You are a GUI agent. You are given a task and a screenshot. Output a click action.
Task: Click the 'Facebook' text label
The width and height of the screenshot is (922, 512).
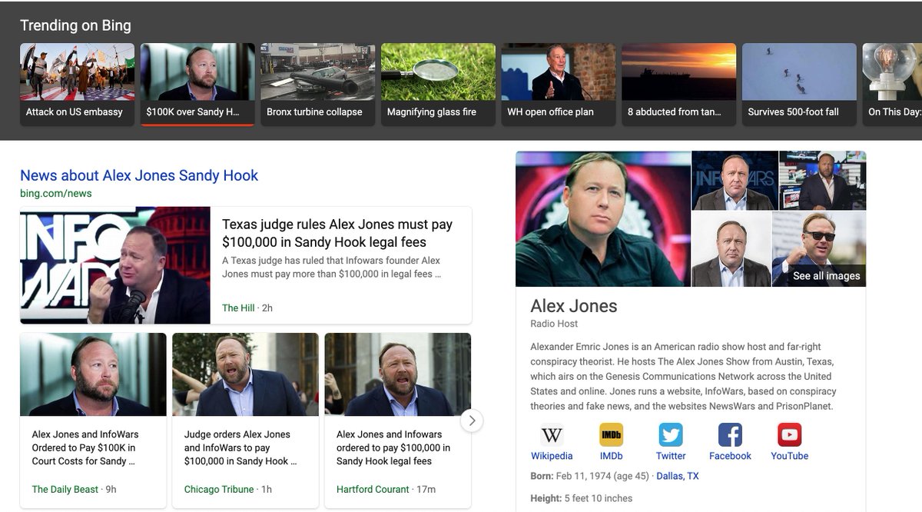point(730,457)
